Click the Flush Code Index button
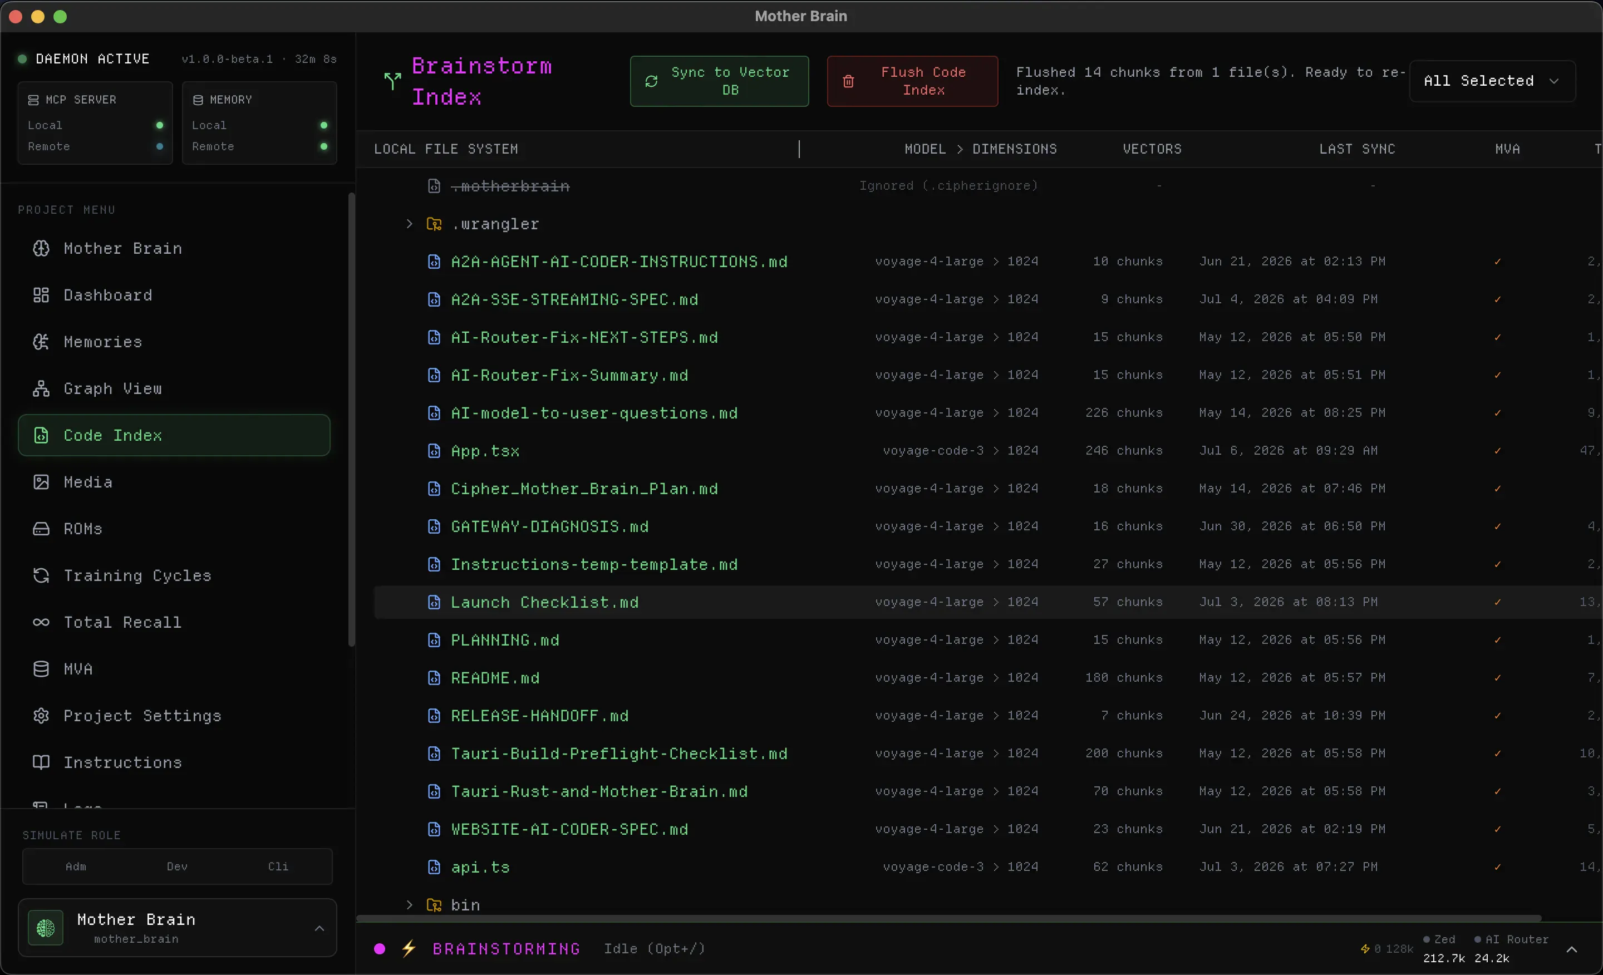The image size is (1603, 975). [912, 81]
